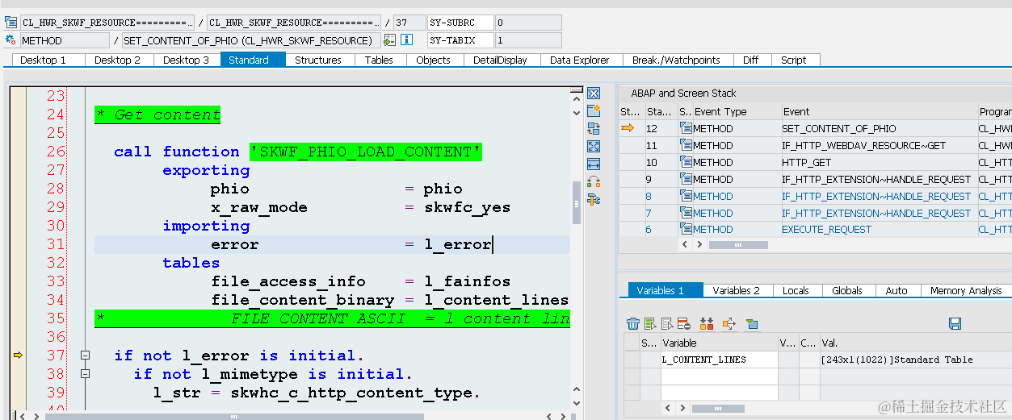This screenshot has width=1012, height=420.
Task: Click the gray list icon in variables toolbar
Action: point(667,324)
